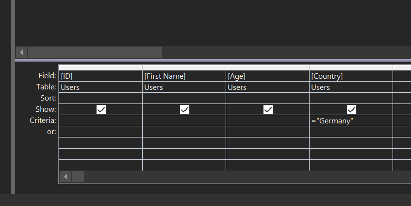Click Criteria cell under the Age column
Screen dimensions: 411x206
[x=267, y=121]
